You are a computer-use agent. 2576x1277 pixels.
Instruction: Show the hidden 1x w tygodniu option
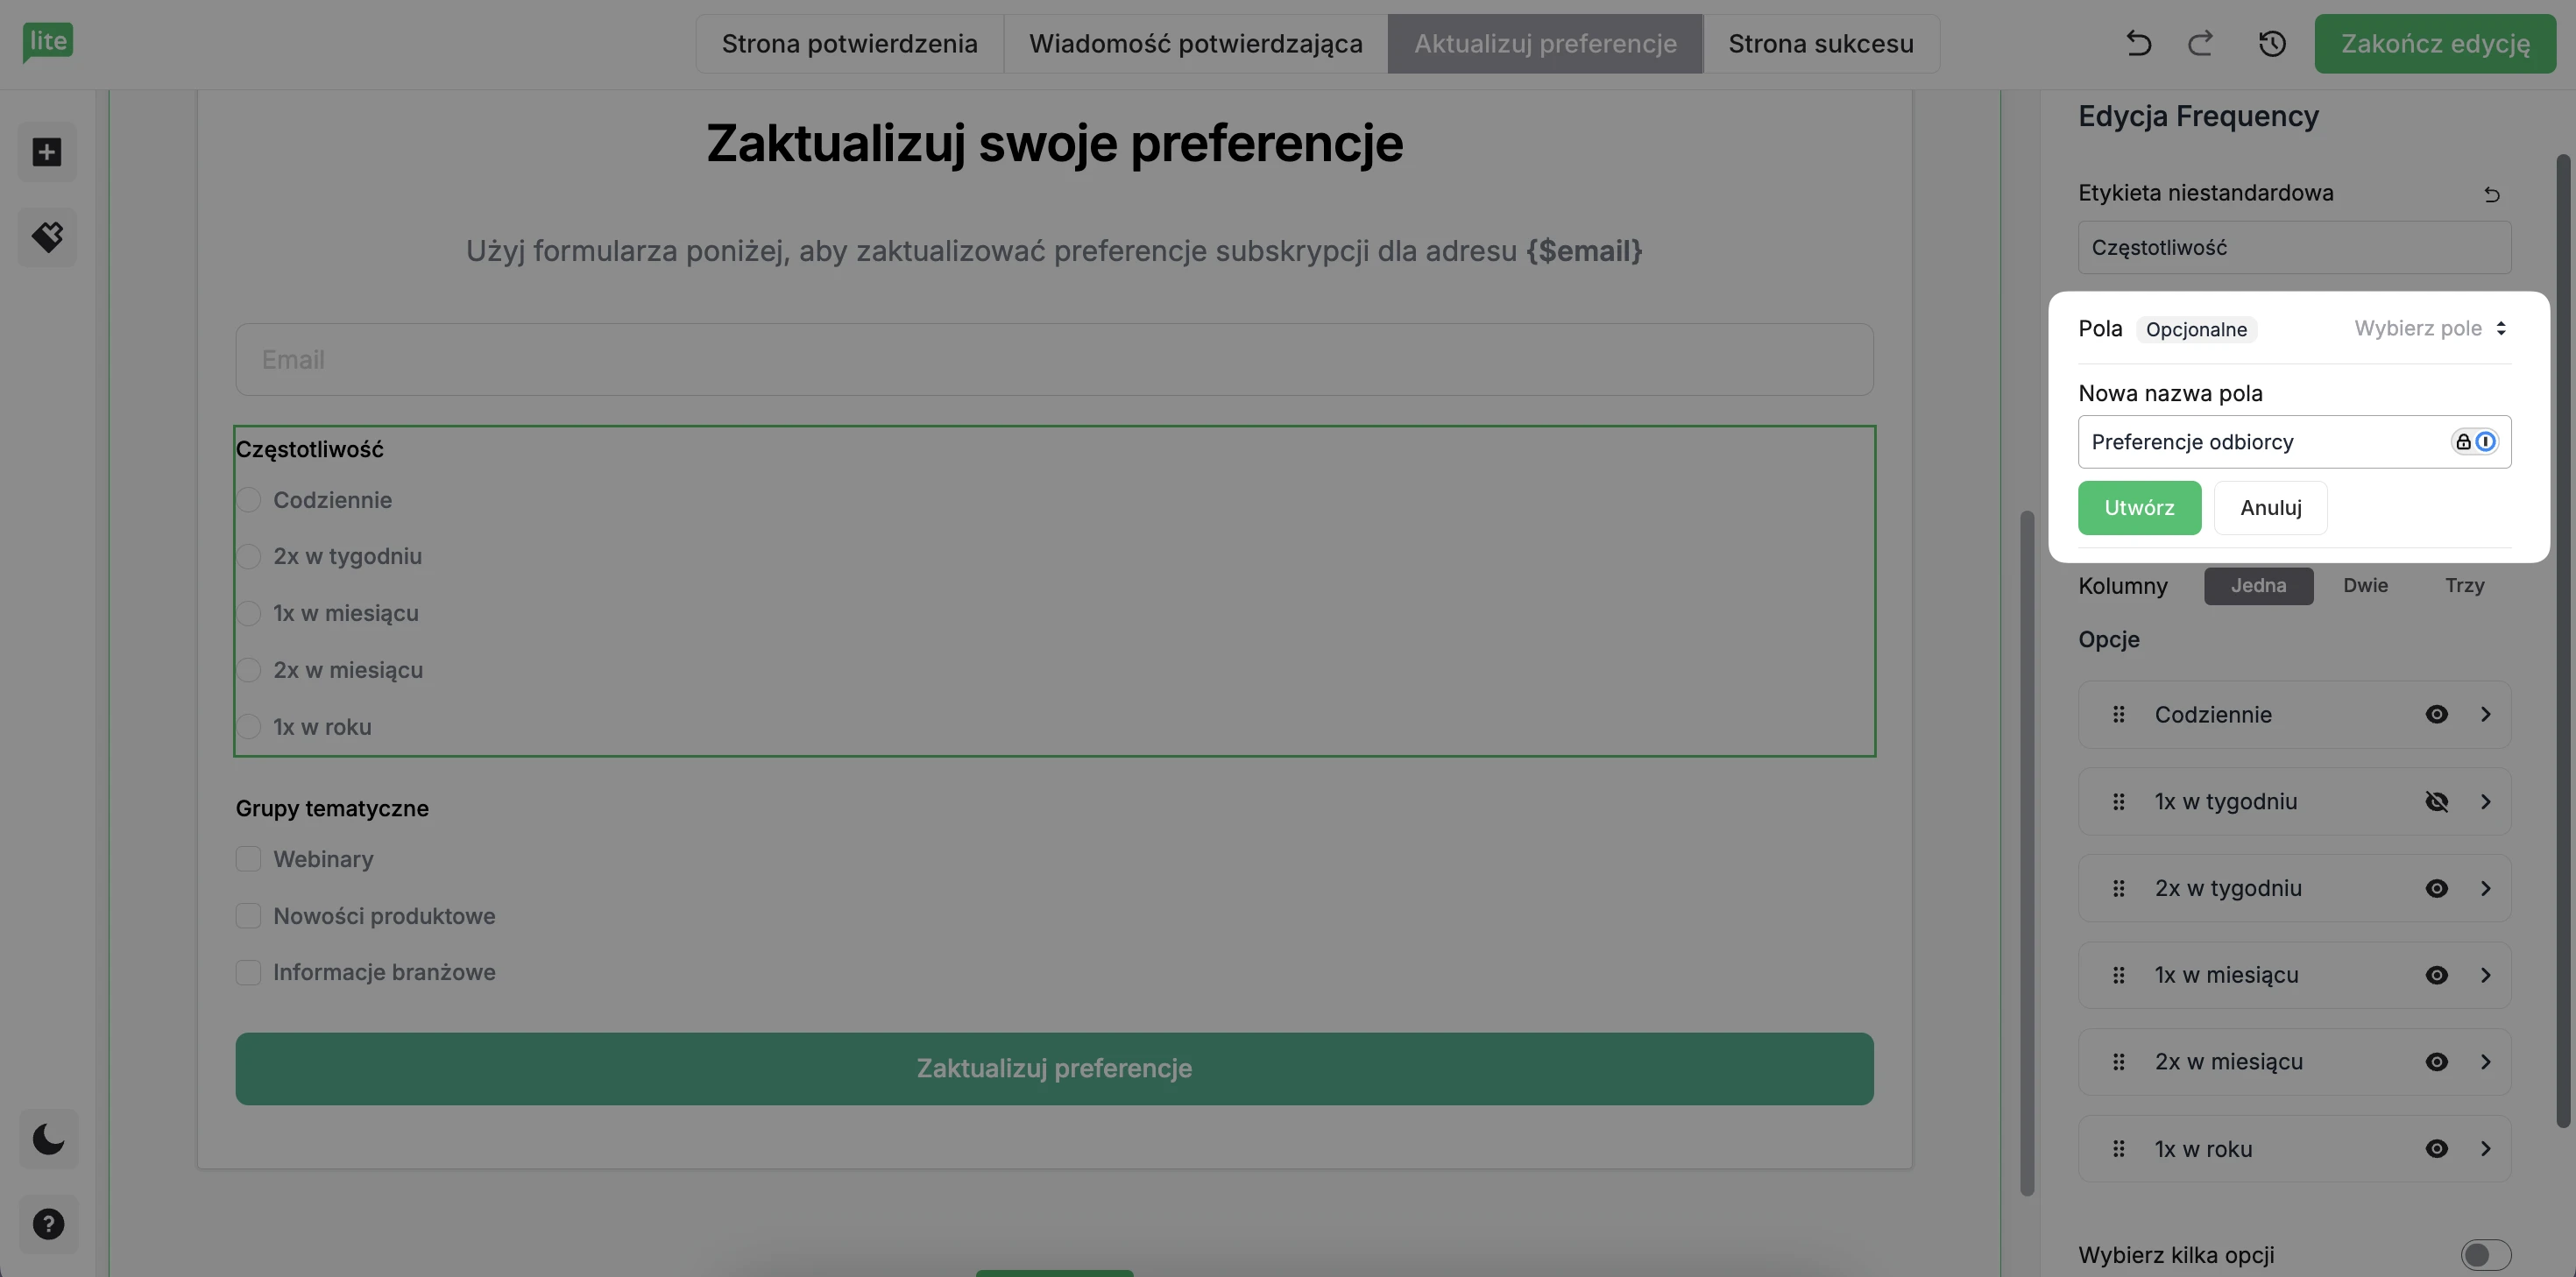[2437, 801]
